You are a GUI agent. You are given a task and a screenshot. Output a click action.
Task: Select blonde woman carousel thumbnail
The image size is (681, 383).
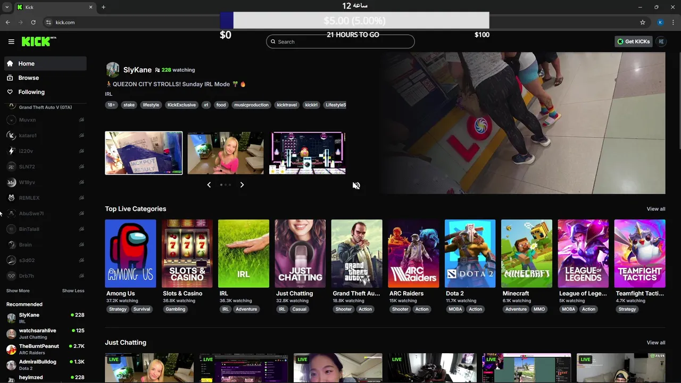[226, 153]
